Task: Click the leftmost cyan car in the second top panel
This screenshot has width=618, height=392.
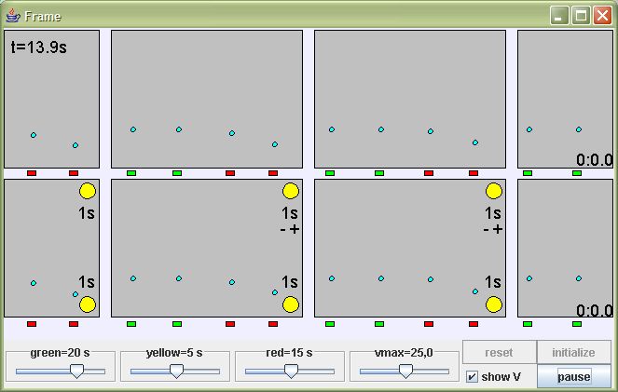Action: coord(133,129)
